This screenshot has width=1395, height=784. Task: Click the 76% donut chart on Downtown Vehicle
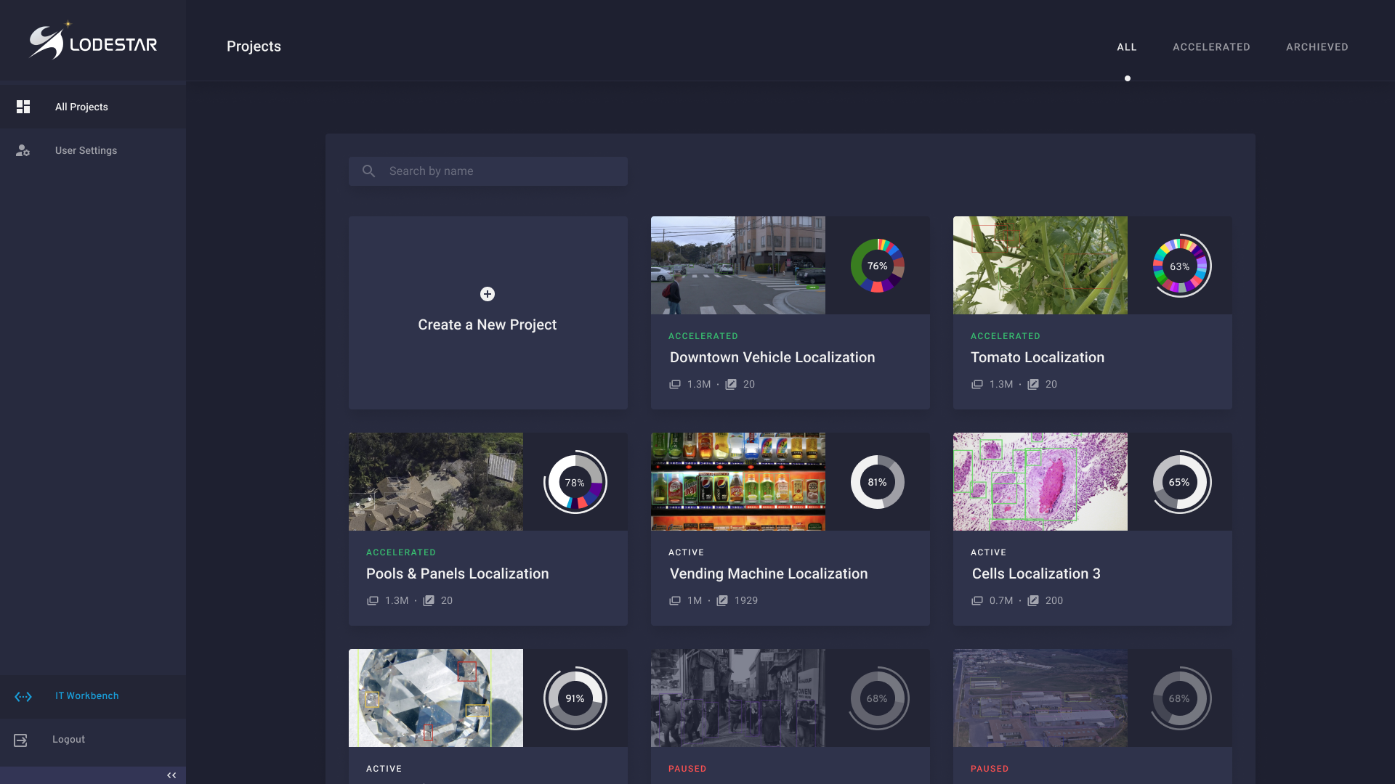coord(877,266)
